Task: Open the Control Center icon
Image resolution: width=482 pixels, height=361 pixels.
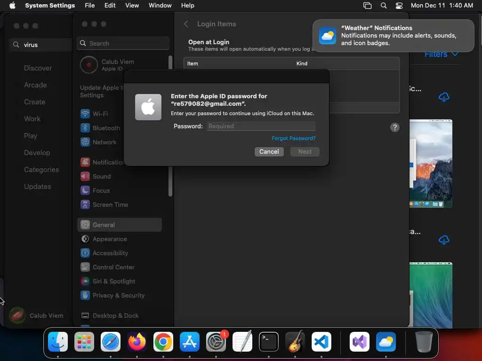Action: point(85,267)
